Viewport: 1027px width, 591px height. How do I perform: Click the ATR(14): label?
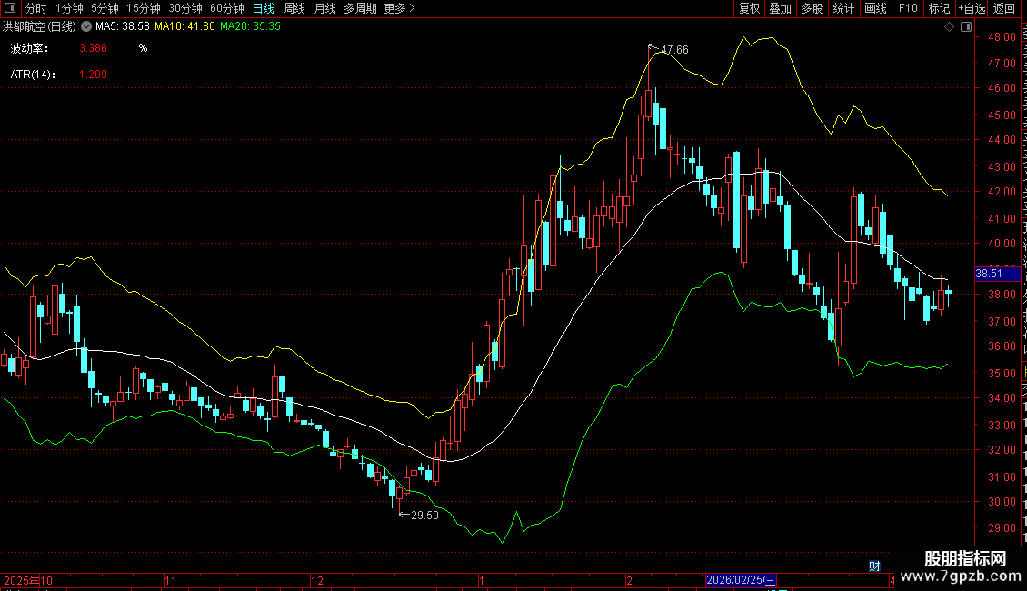click(x=33, y=75)
